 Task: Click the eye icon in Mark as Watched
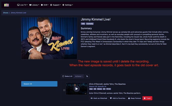(x=91, y=98)
